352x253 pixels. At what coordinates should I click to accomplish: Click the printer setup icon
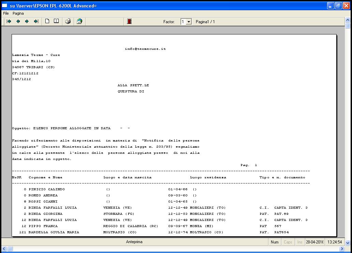click(x=79, y=21)
